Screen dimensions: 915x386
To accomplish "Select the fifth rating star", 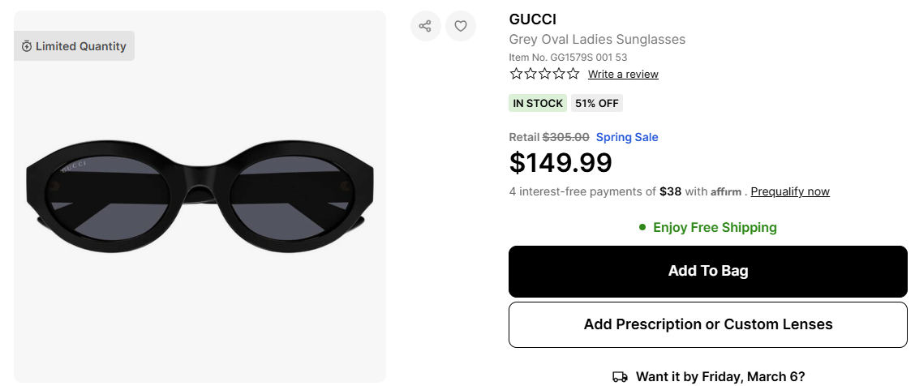I will 573,74.
